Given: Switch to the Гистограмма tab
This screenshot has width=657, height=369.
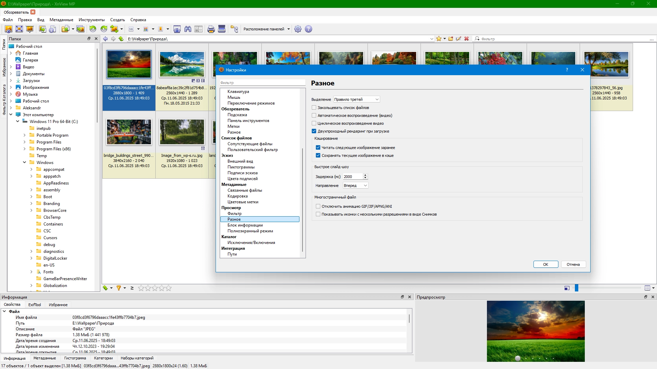Looking at the screenshot, I should coord(75,358).
